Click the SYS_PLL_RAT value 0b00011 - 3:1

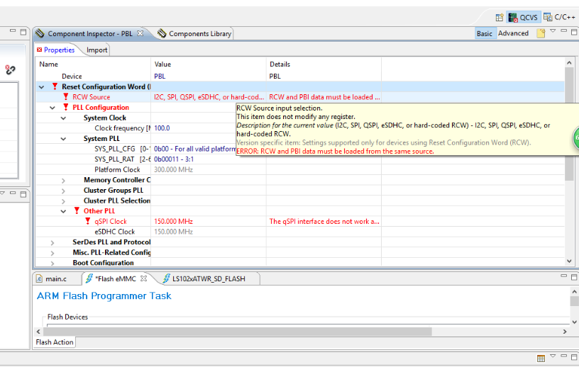pyautogui.click(x=174, y=159)
